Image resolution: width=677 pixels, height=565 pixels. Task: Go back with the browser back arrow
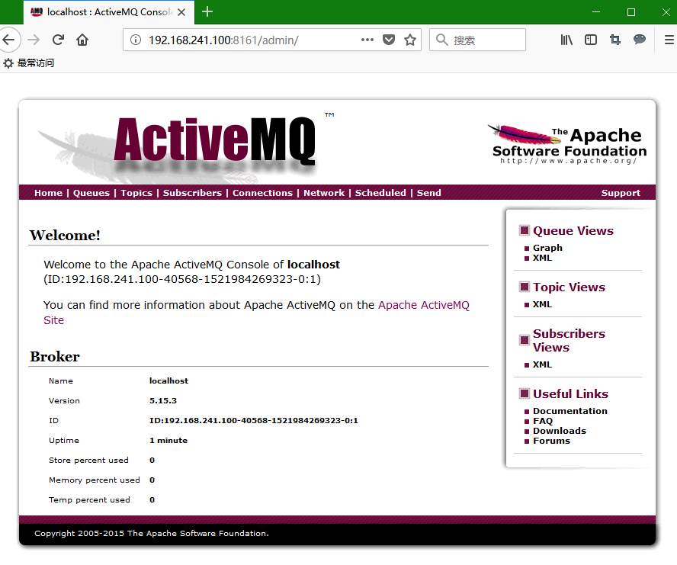point(8,40)
